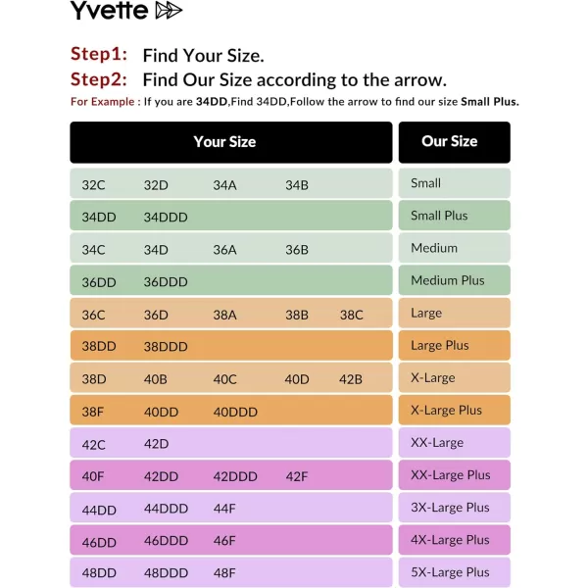
Task: Pick the X-Large Plus size label
Action: tap(446, 411)
